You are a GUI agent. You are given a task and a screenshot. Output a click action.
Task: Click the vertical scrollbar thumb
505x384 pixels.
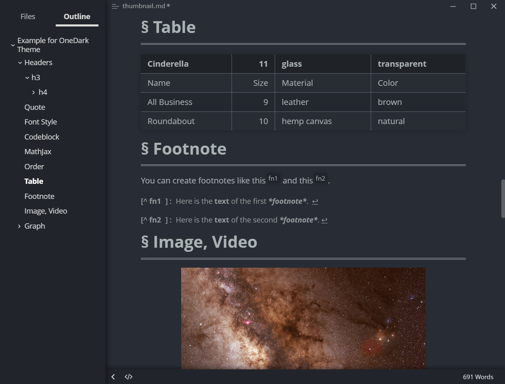(x=503, y=199)
